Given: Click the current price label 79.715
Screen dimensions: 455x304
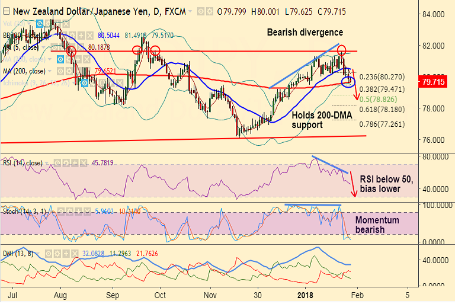Looking at the screenshot, I should 433,82.
